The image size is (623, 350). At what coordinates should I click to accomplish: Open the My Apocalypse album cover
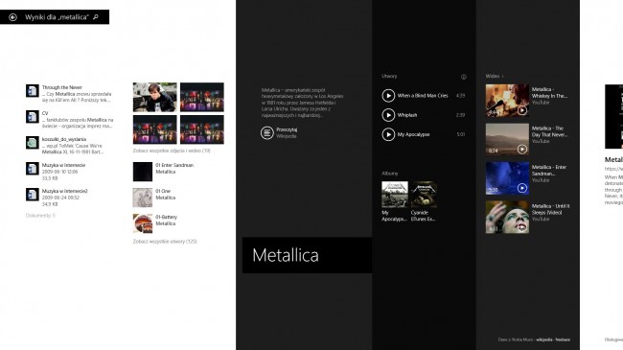tap(395, 195)
